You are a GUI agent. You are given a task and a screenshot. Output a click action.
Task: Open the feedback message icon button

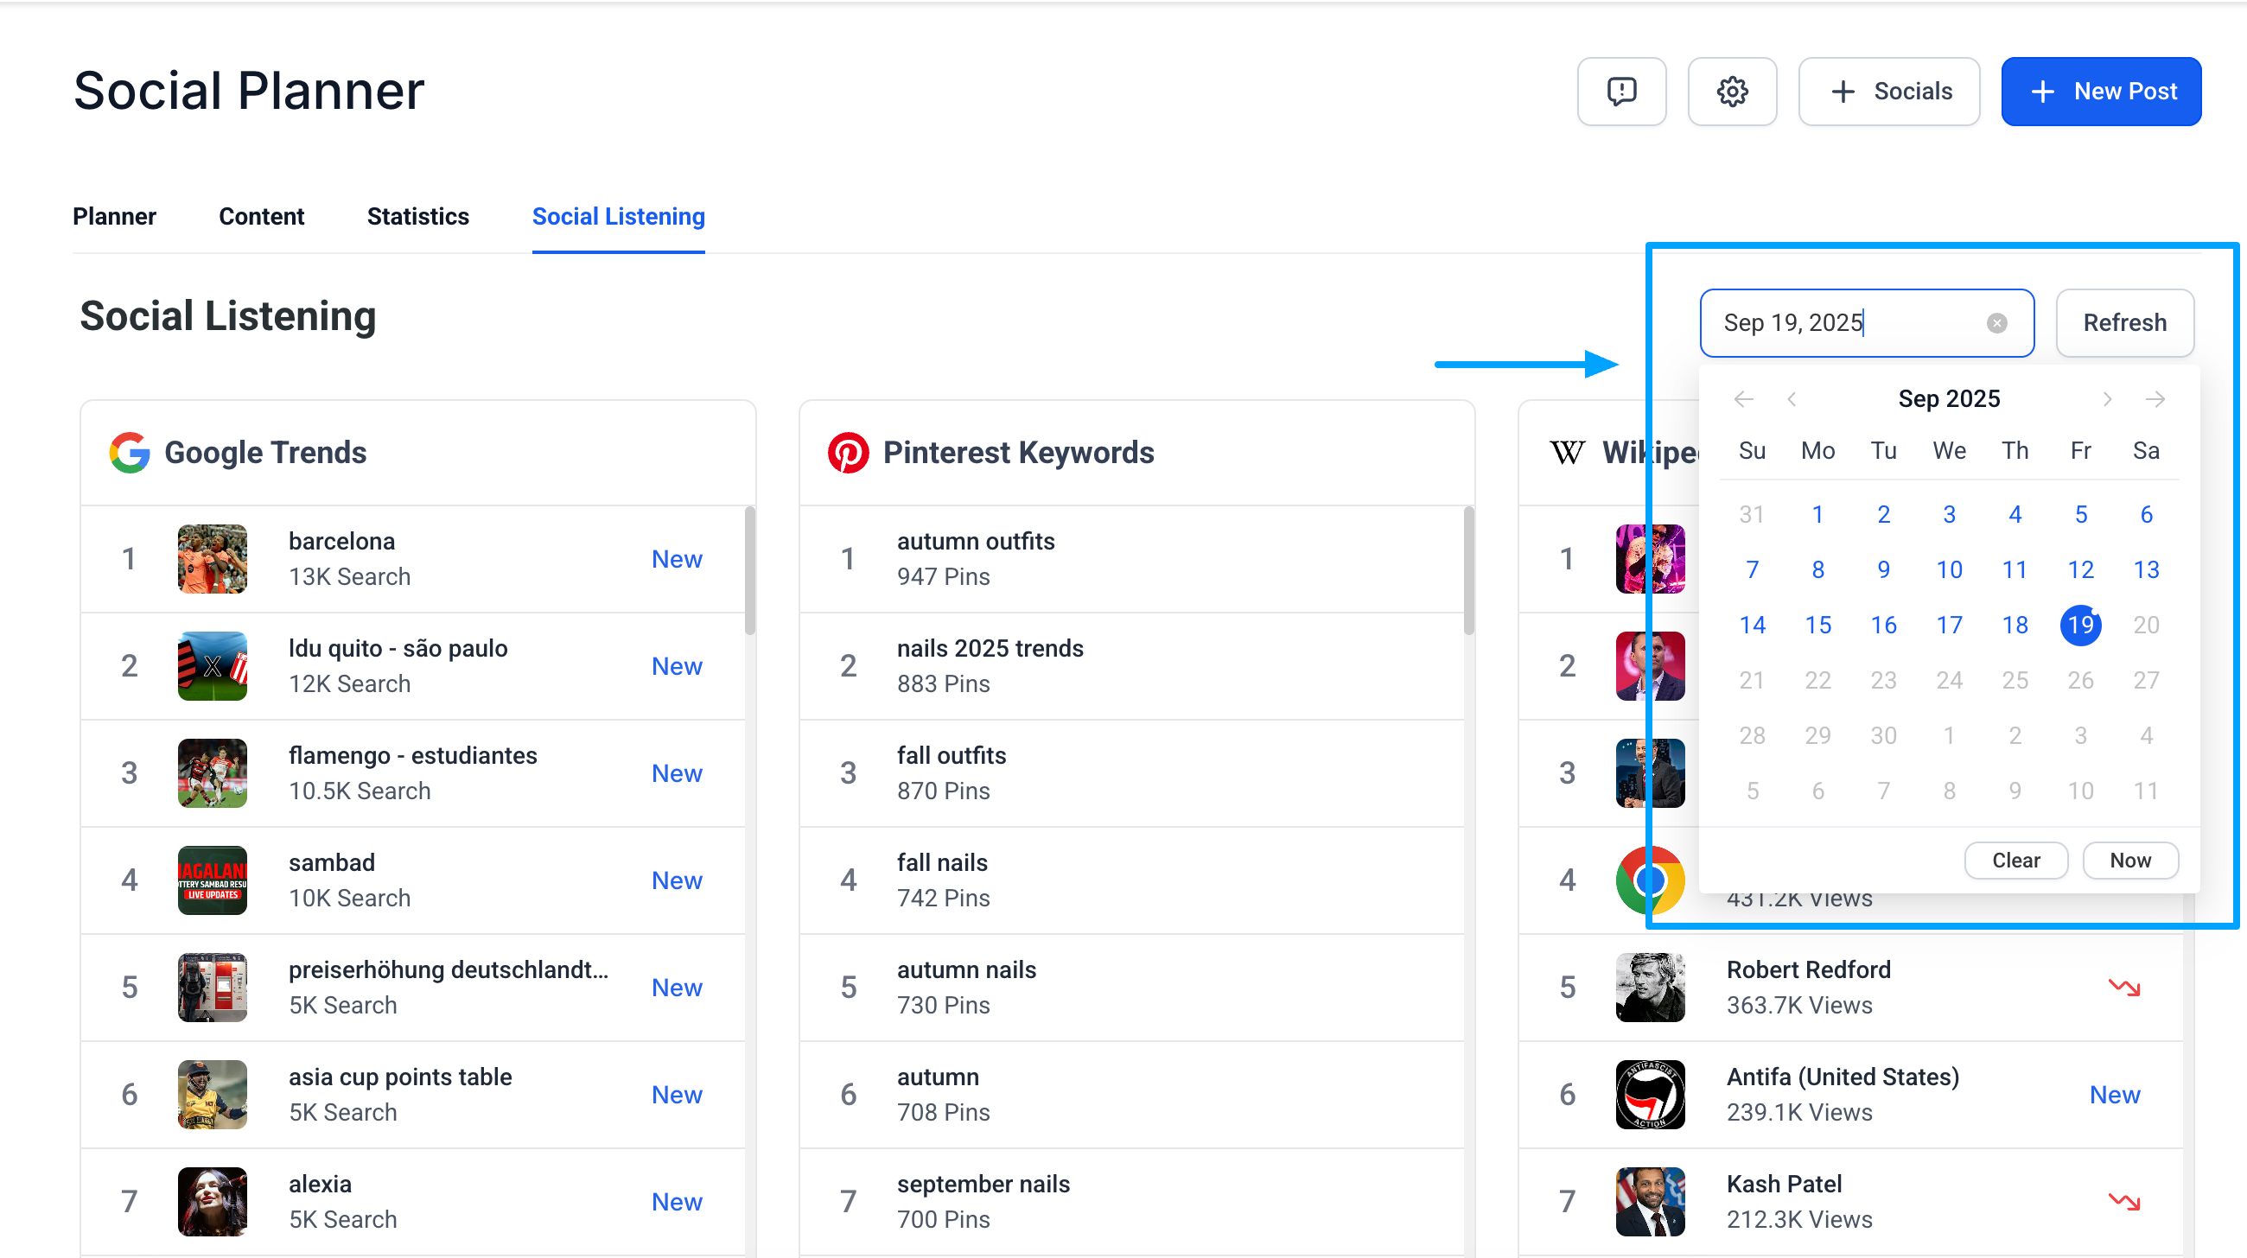(x=1620, y=92)
